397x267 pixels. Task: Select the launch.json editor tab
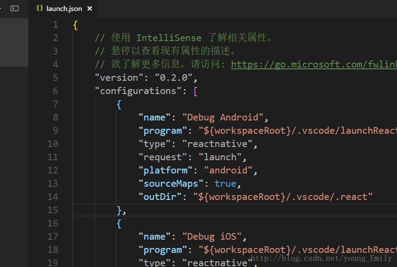(64, 9)
